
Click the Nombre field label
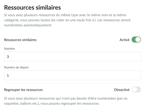point(9,48)
